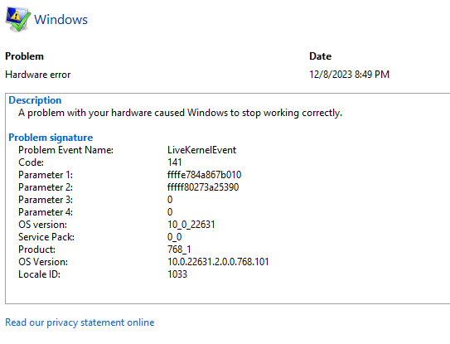This screenshot has height=344, width=450.
Task: Click Parameter 2 value fffff80273a25390
Action: (x=203, y=187)
